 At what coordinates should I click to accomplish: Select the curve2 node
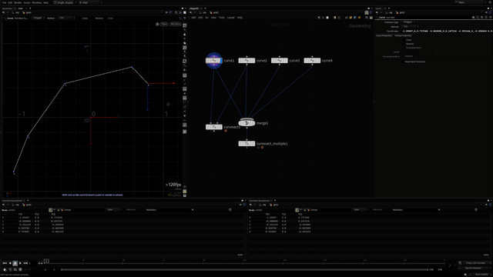[246, 61]
